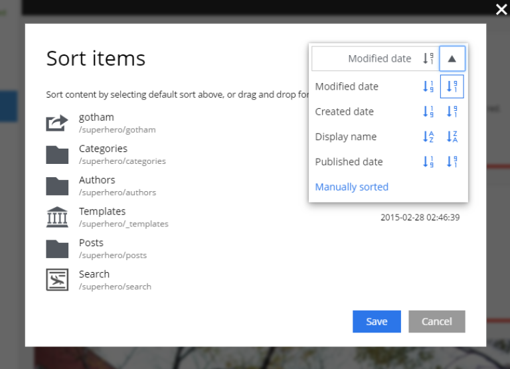The height and width of the screenshot is (369, 510).
Task: Collapse the sort dropdown arrow
Action: coord(452,59)
